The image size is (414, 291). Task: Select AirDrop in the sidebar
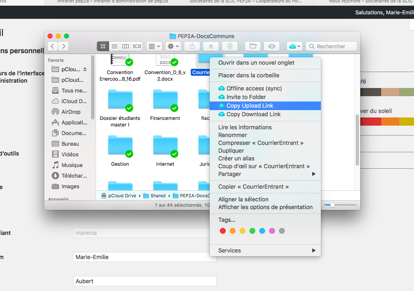[x=71, y=112]
